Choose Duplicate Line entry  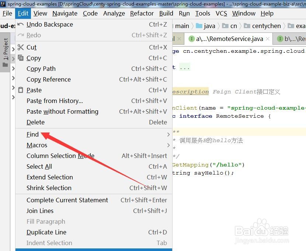coord(94,232)
